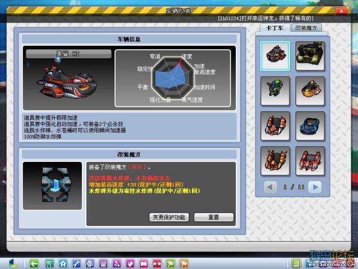The width and height of the screenshot is (358, 269).
Task: Select the black shark kart thumbnail
Action: coord(275,56)
